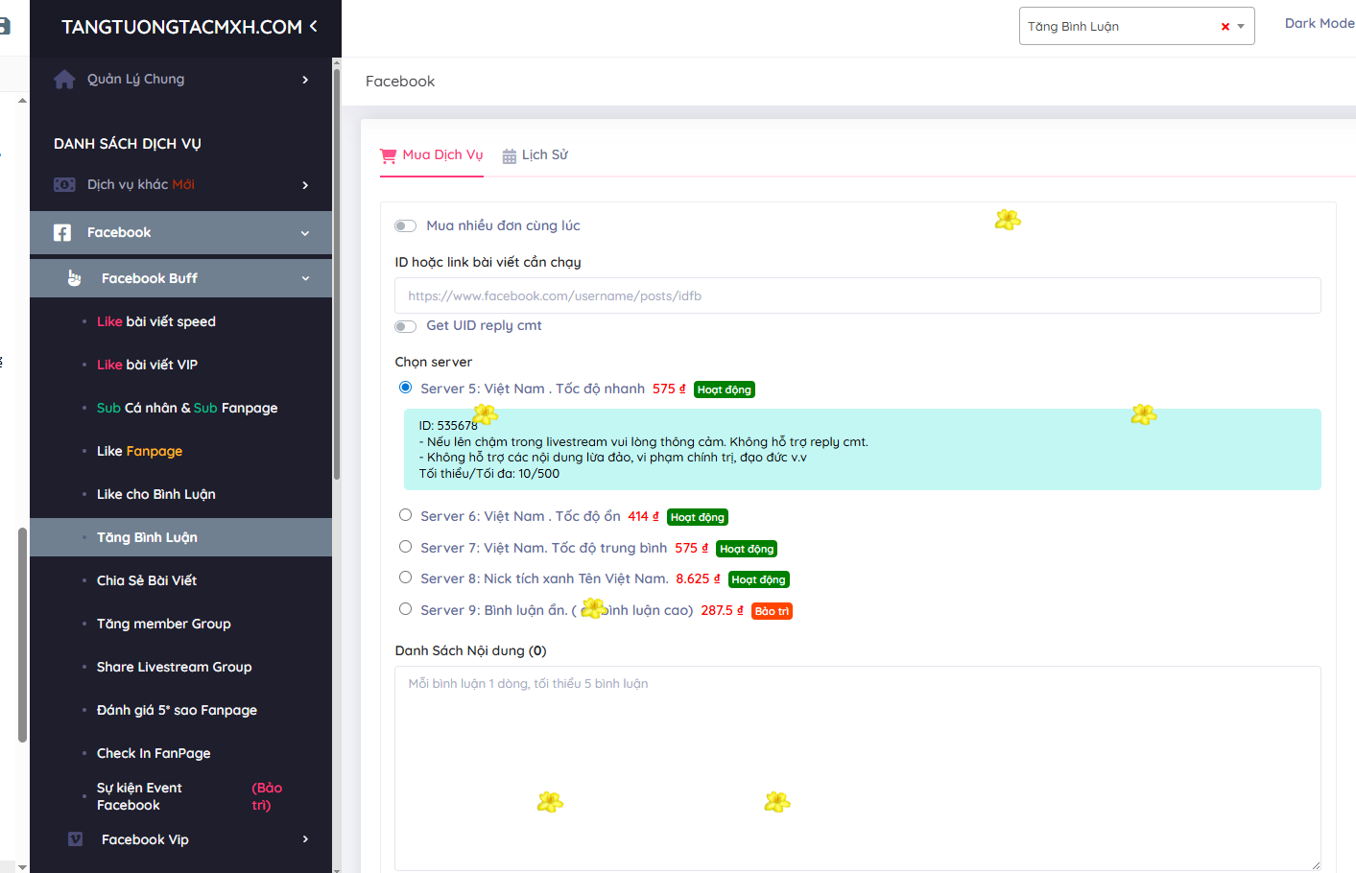The width and height of the screenshot is (1356, 873).
Task: Collapse sidebar using arrow beside site title
Action: tap(313, 27)
